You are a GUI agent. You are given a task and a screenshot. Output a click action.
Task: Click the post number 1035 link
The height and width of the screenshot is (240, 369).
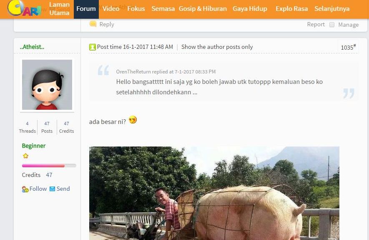(x=348, y=47)
